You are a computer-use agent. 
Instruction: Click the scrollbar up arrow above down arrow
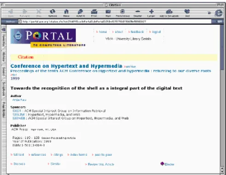tap(222, 168)
